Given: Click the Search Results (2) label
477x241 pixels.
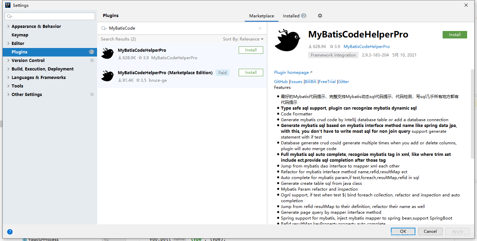Looking at the screenshot, I should (x=118, y=39).
